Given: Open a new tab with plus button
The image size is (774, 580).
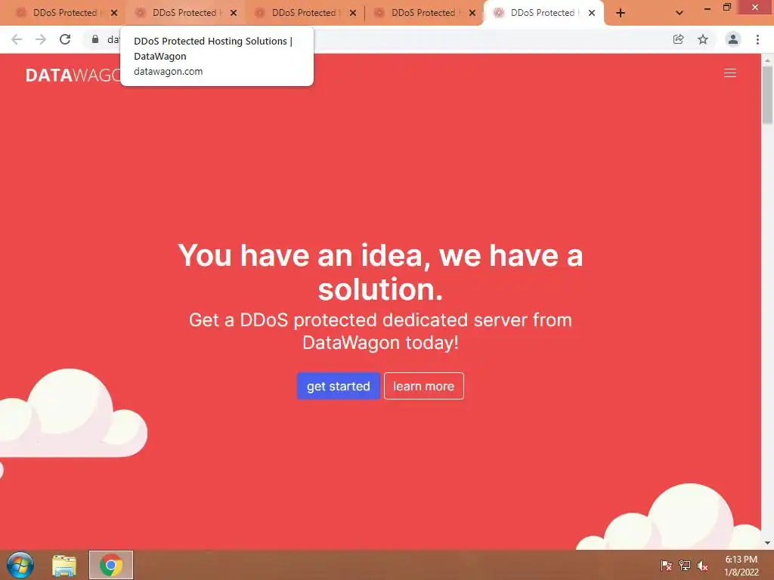Looking at the screenshot, I should [x=621, y=14].
